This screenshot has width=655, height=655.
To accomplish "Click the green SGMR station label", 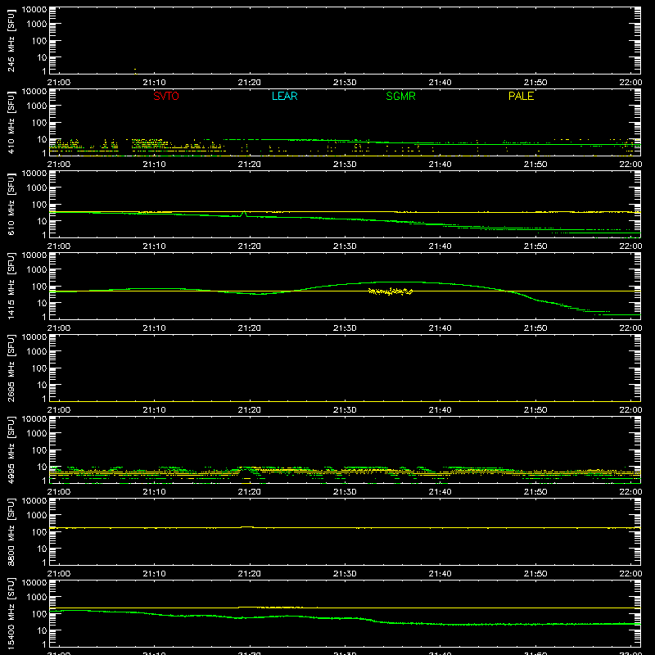I will [x=400, y=96].
